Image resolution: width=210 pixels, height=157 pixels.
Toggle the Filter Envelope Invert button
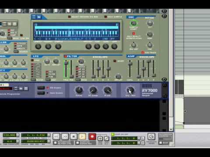click(x=115, y=61)
